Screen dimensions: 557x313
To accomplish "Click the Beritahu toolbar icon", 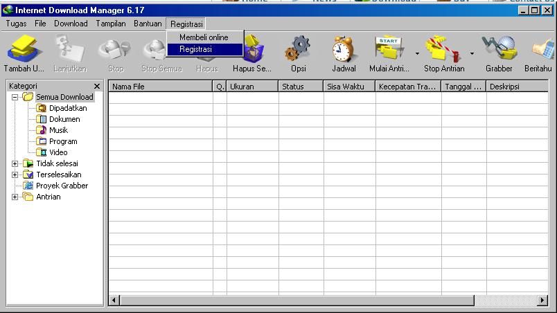I will [544, 48].
